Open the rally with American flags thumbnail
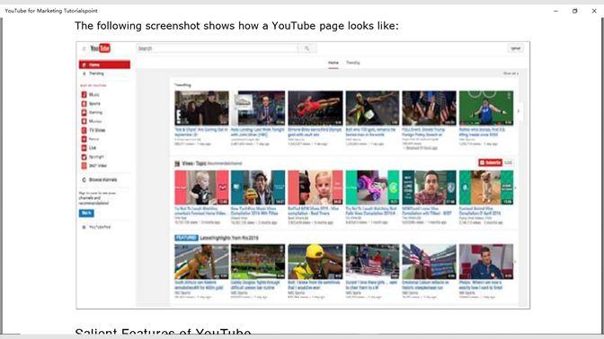Image resolution: width=604 pixels, height=339 pixels. pyautogui.click(x=429, y=108)
